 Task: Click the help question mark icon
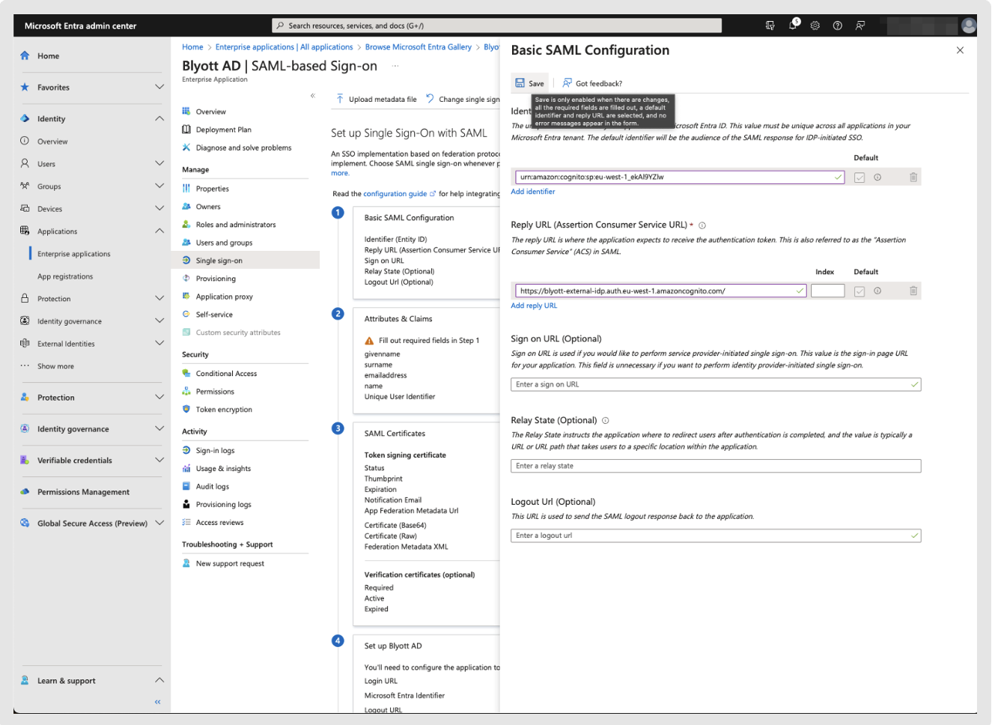[838, 25]
